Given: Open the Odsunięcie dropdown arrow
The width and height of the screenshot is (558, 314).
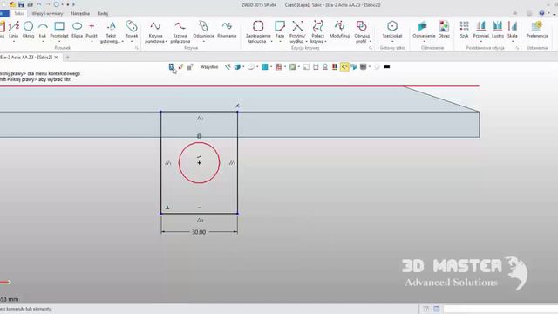Looking at the screenshot, I should pyautogui.click(x=203, y=41).
